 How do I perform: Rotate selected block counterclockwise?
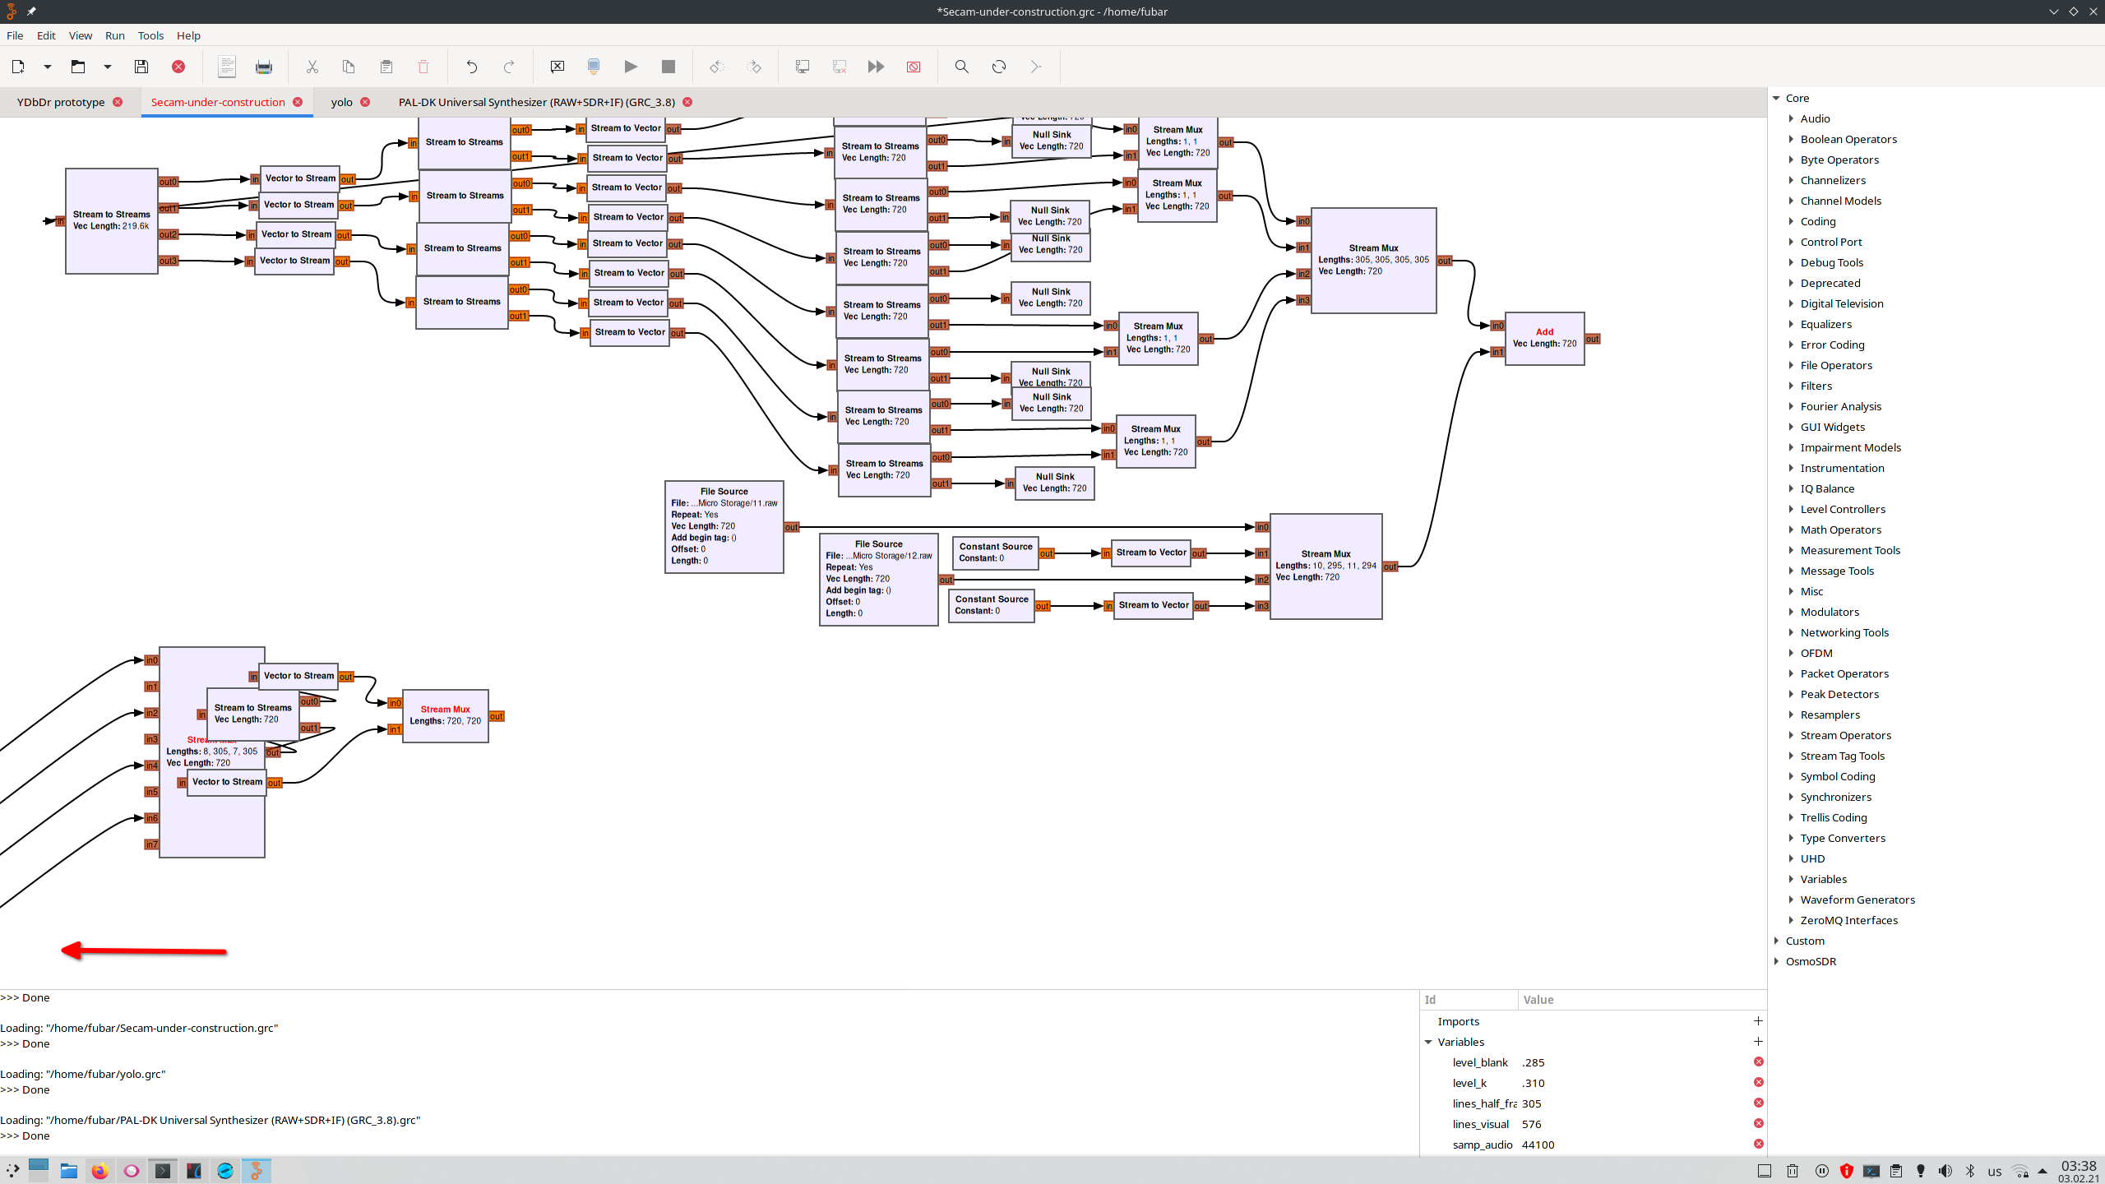pos(717,67)
